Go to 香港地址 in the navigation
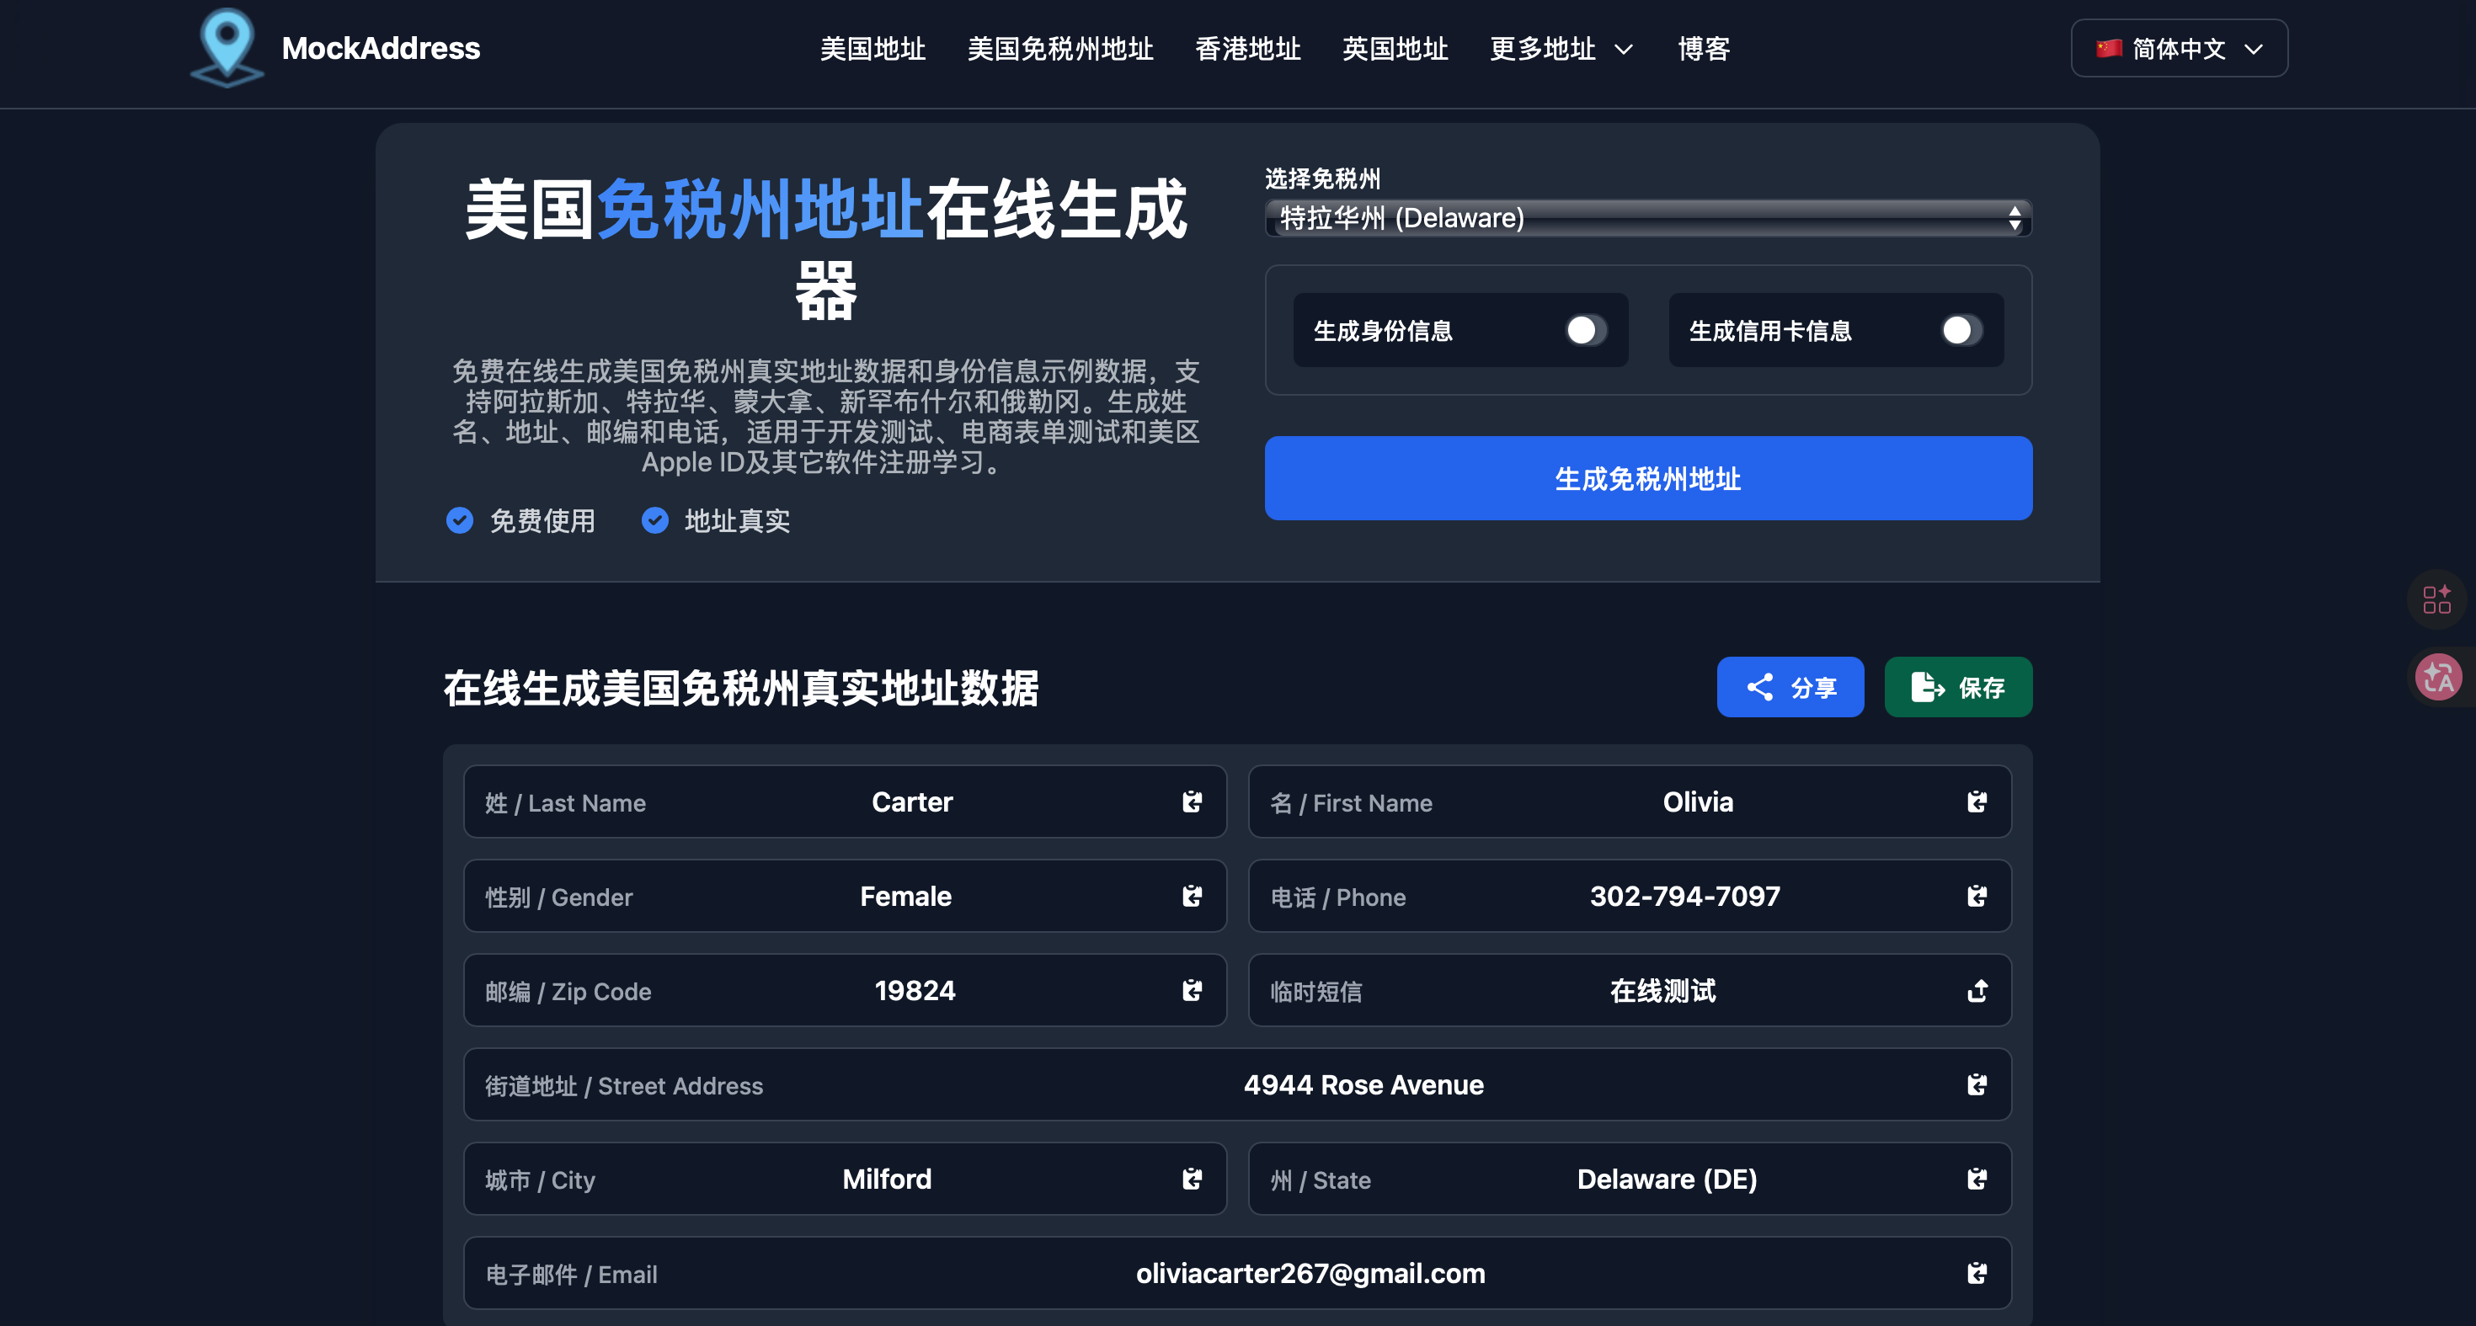 click(x=1246, y=49)
